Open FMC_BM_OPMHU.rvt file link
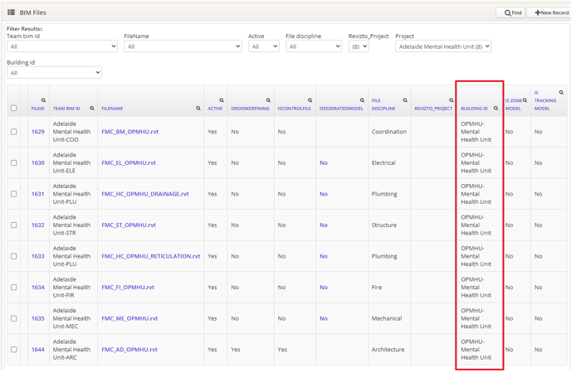This screenshot has height=373, width=571. 130,132
